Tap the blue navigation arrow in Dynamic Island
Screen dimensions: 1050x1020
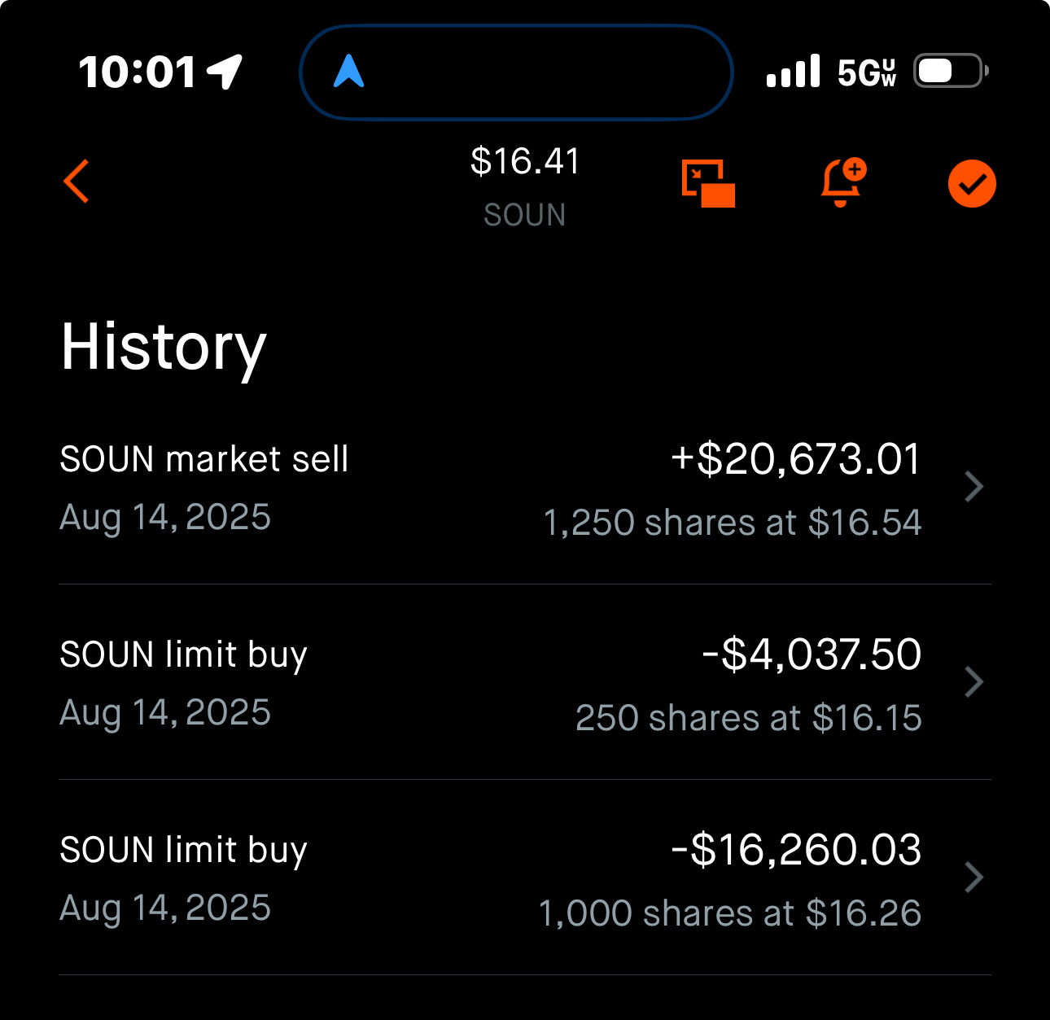pos(349,72)
